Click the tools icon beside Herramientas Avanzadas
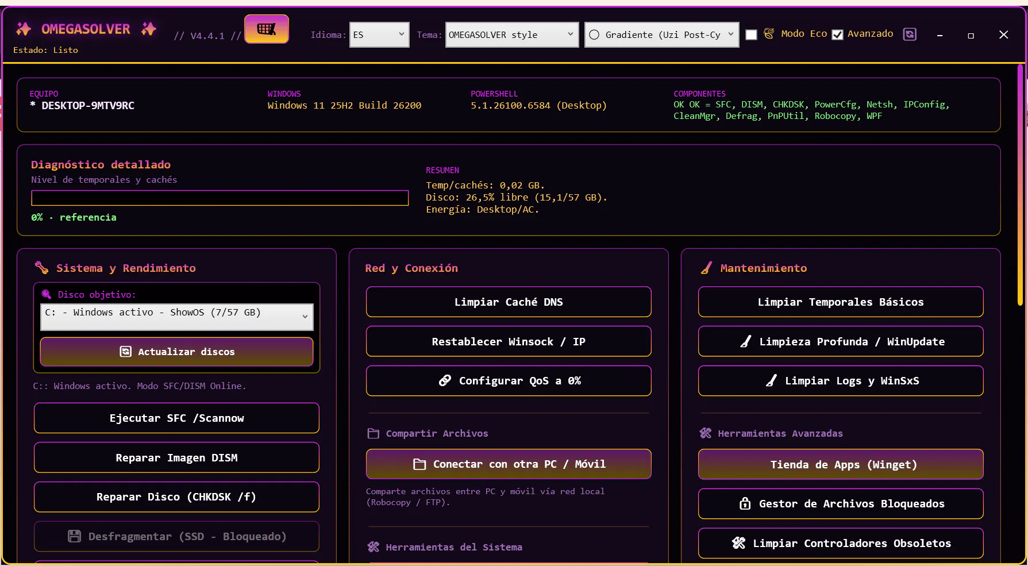Image resolution: width=1028 pixels, height=566 pixels. pyautogui.click(x=706, y=433)
